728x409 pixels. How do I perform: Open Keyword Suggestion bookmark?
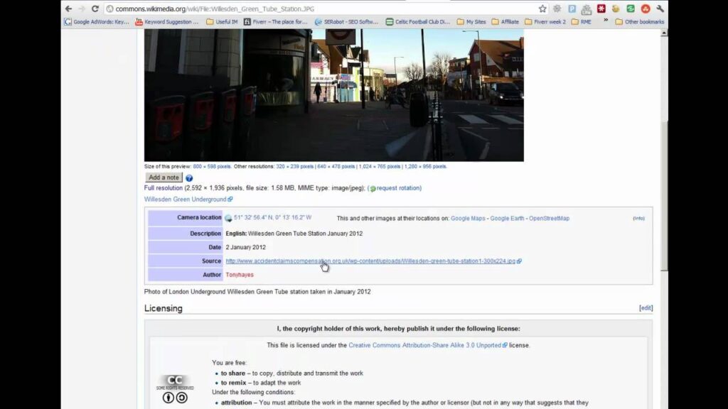[x=166, y=22]
